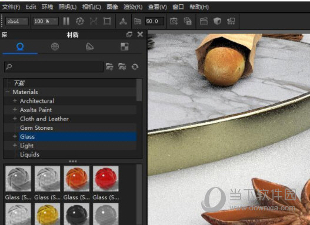Screen dimensions: 310x225
Task: Click the refresh library icon
Action: tap(135, 67)
